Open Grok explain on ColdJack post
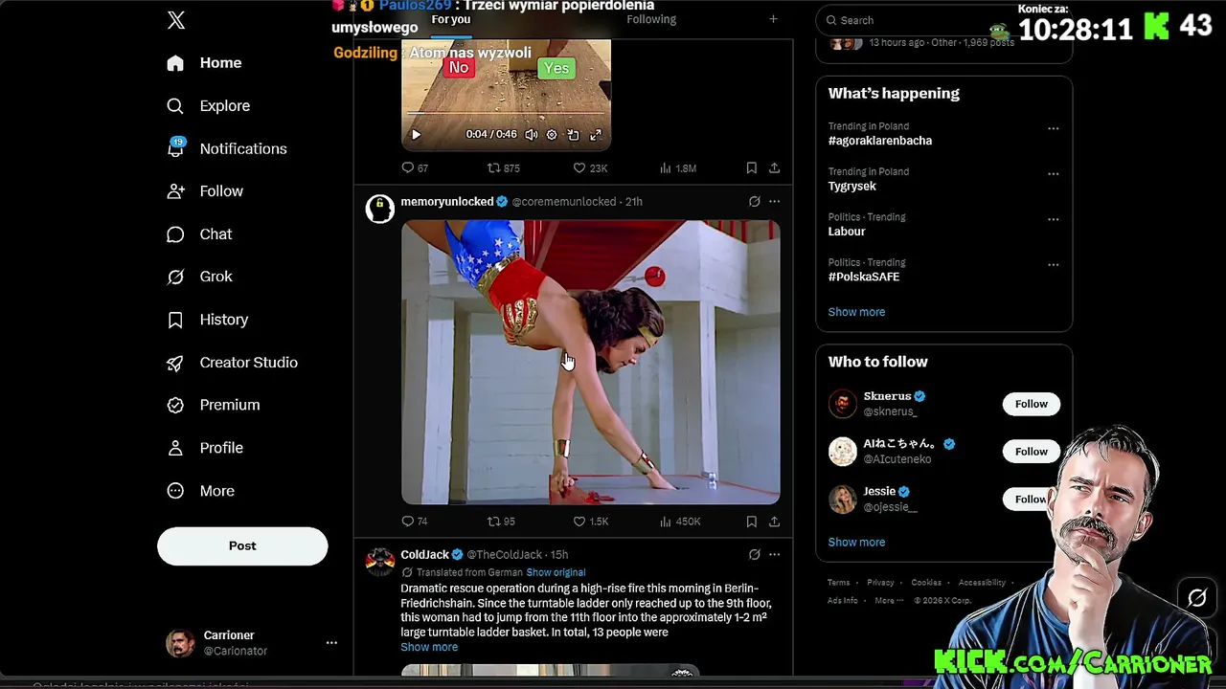Image resolution: width=1226 pixels, height=689 pixels. click(x=755, y=555)
